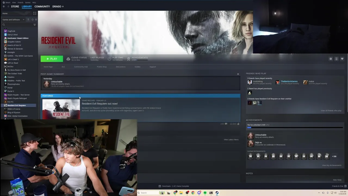Go back with the Steam back arrow
Image resolution: width=348 pixels, height=196 pixels.
pos(4,7)
